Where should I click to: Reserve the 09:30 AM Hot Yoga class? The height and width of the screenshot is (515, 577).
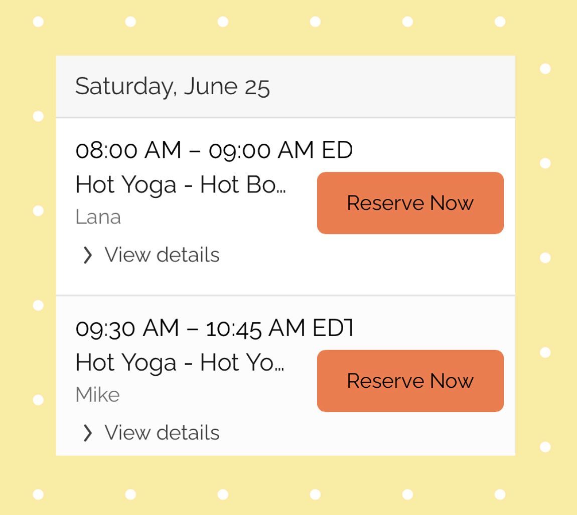pyautogui.click(x=410, y=381)
